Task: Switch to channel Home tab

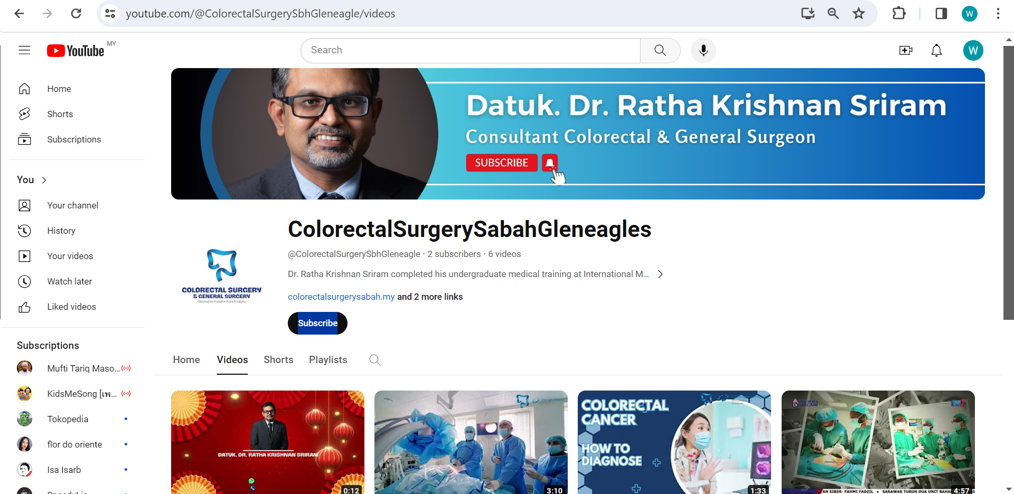Action: tap(186, 359)
